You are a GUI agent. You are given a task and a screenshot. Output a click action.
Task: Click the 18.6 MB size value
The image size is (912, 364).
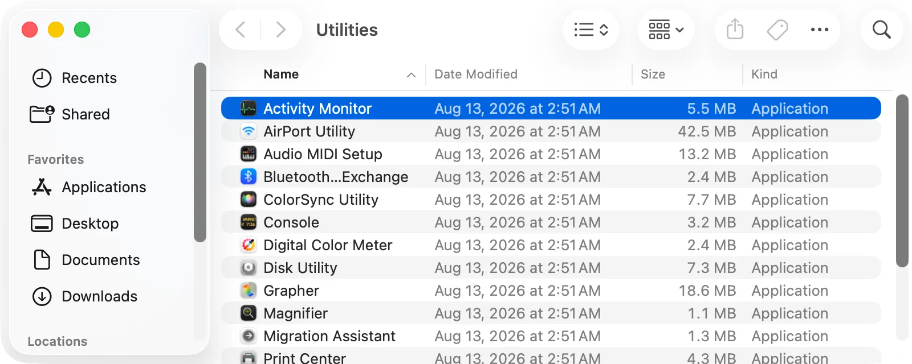pos(707,290)
